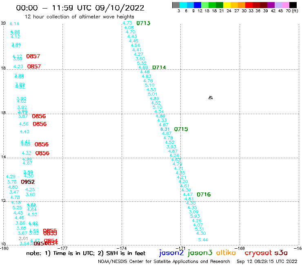Viewport: 302px width, 265px height.
Task: Click the 5.25 wave height value
Action: point(17,208)
